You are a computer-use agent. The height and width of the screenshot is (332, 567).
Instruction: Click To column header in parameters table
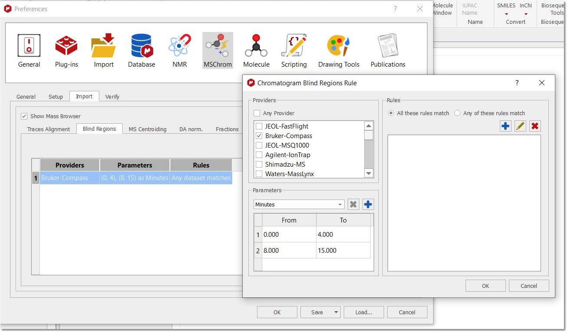pyautogui.click(x=343, y=220)
